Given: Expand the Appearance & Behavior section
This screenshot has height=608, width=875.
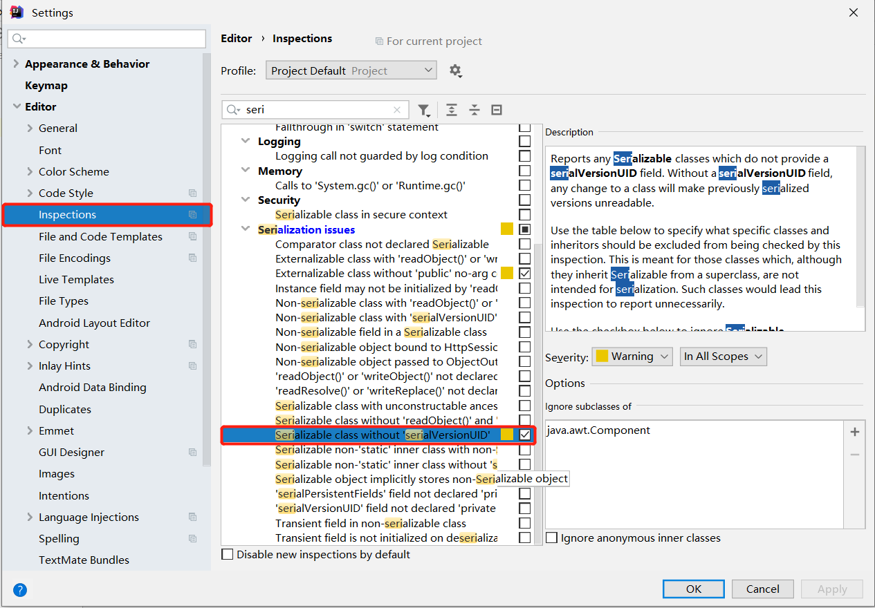Looking at the screenshot, I should pyautogui.click(x=17, y=64).
